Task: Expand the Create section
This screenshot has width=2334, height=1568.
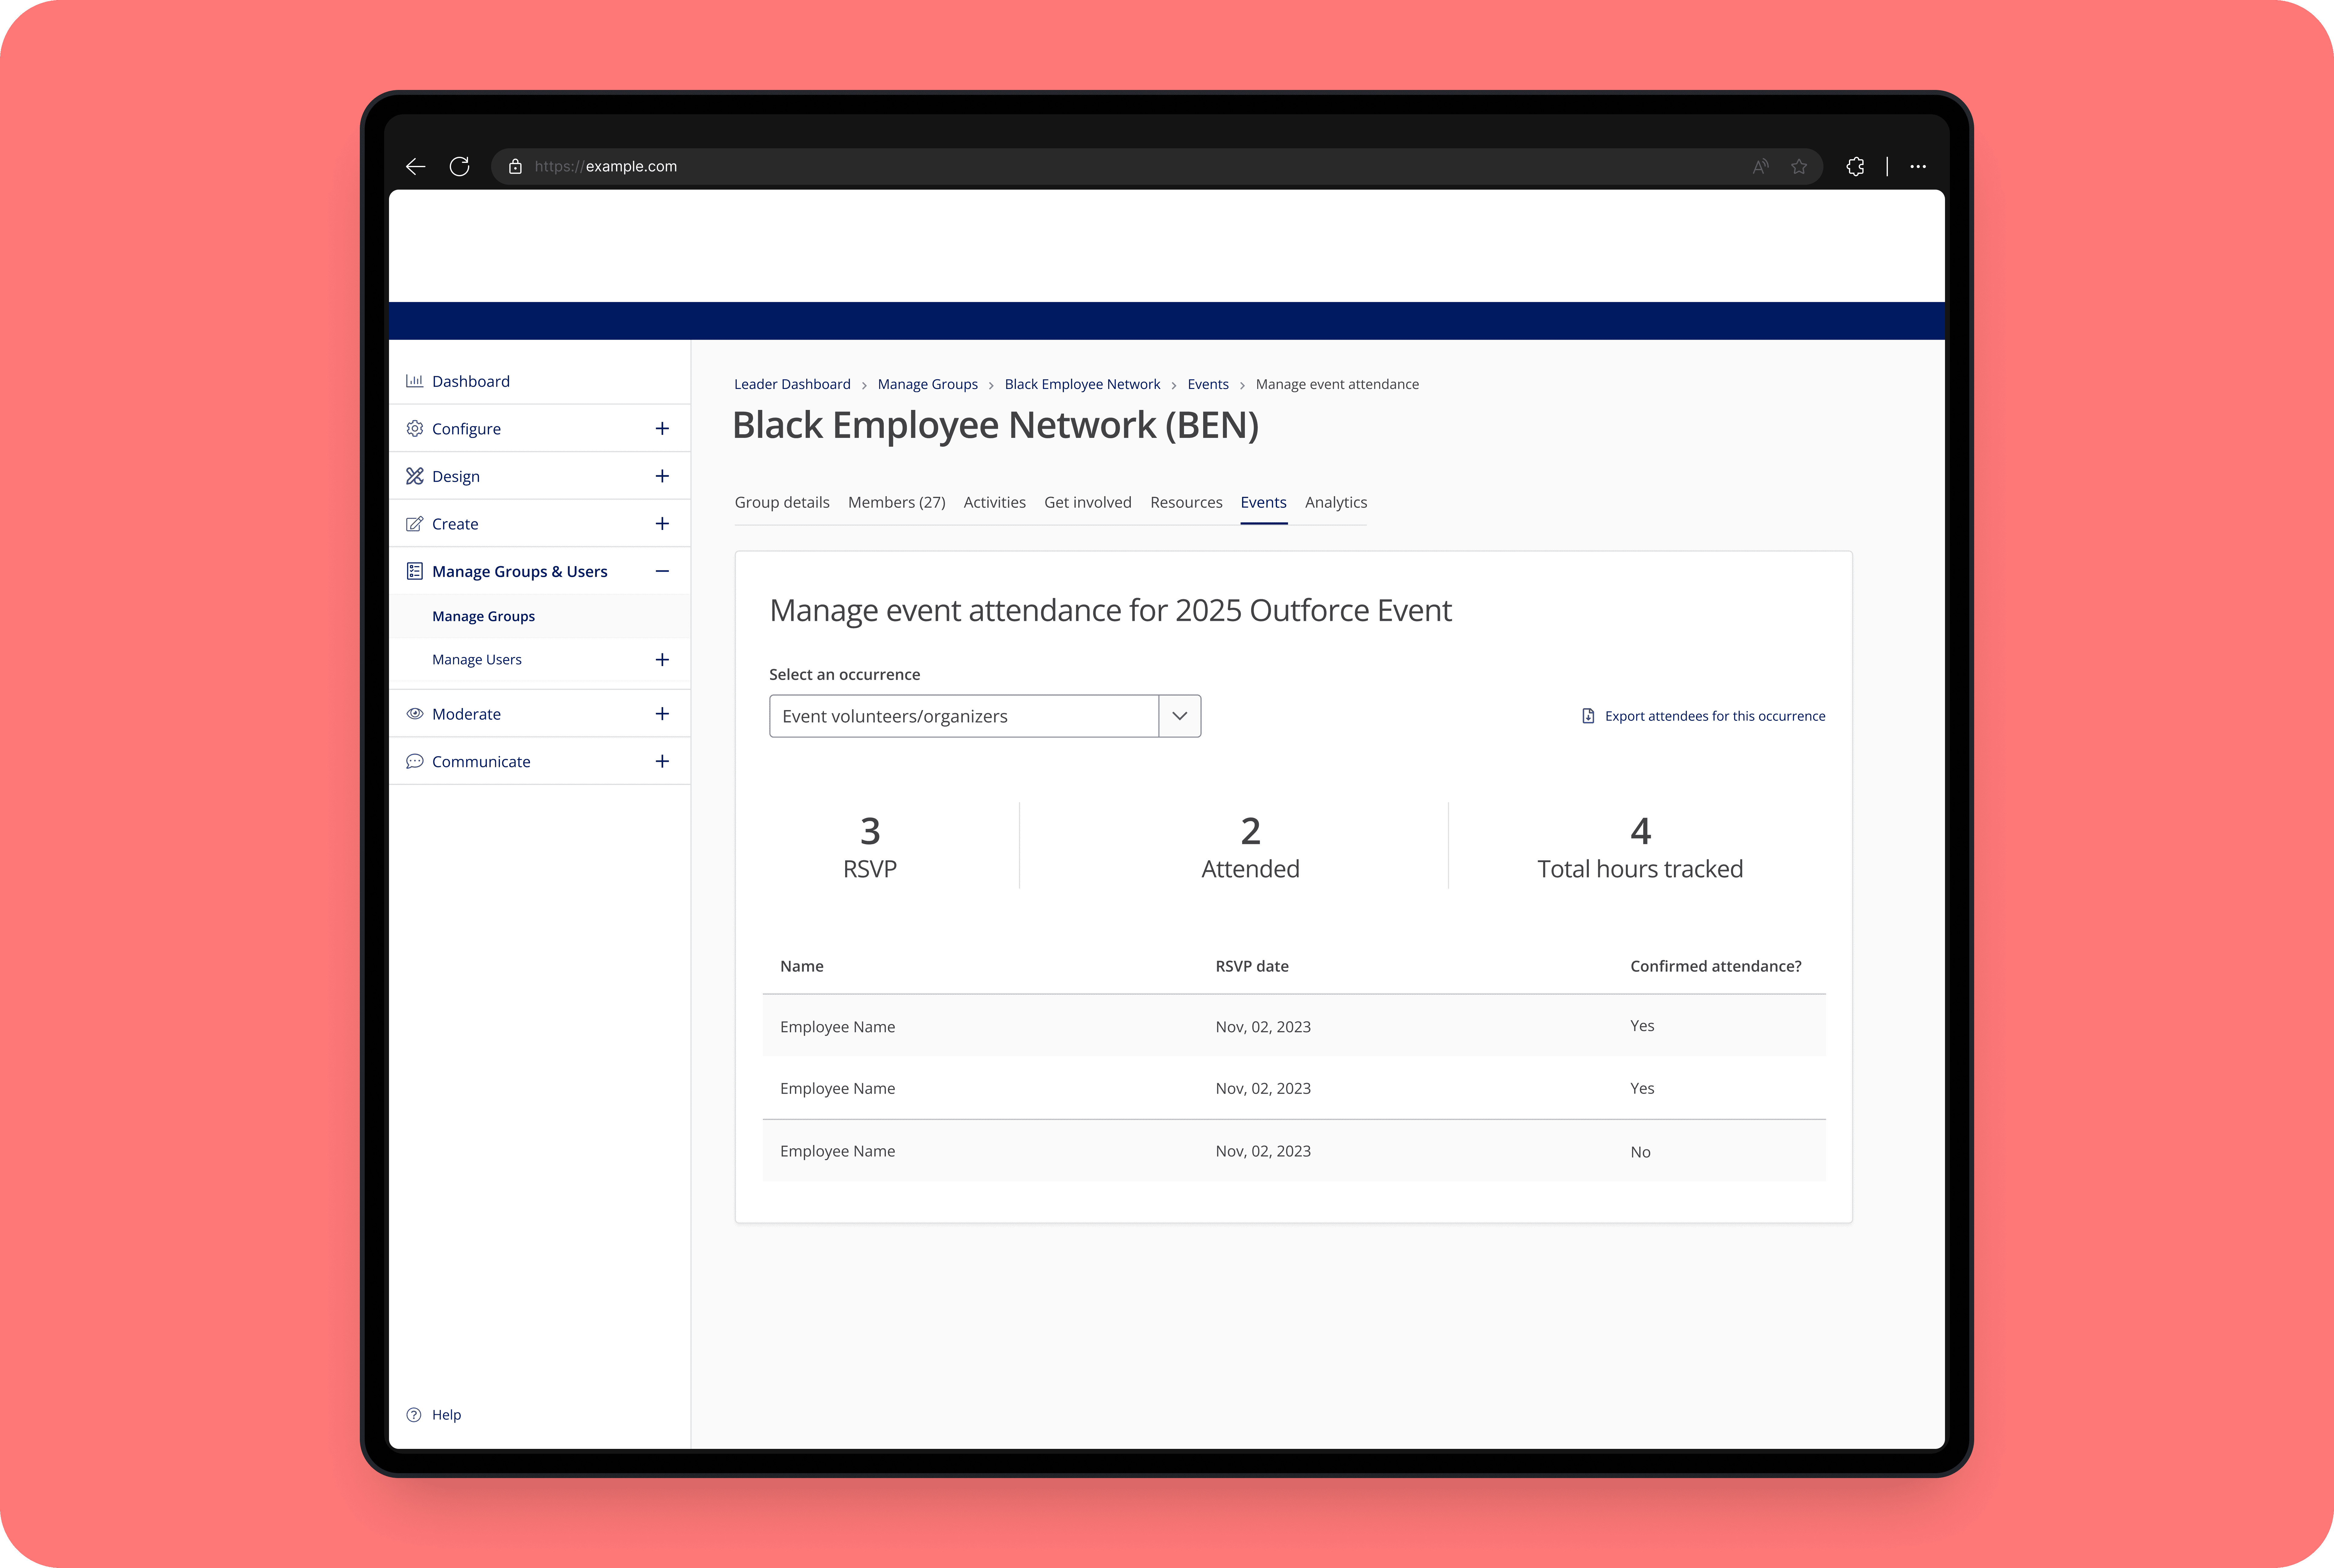Action: coord(662,524)
